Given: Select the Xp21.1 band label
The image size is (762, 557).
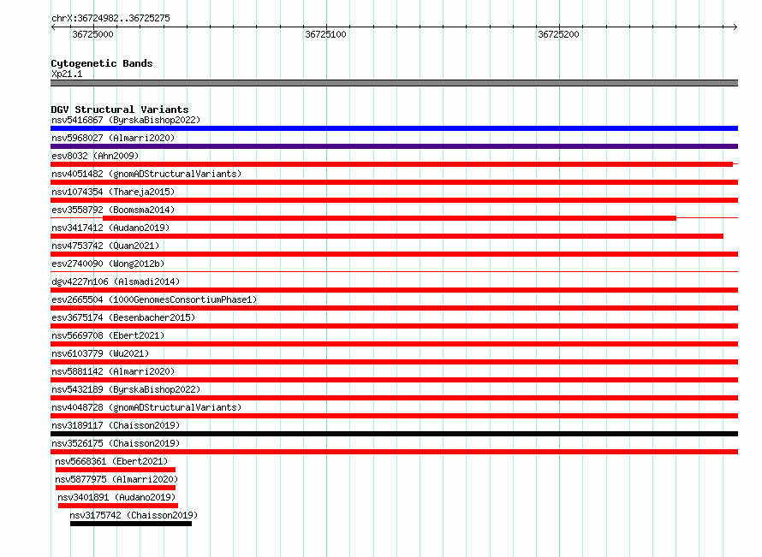Looking at the screenshot, I should (67, 74).
